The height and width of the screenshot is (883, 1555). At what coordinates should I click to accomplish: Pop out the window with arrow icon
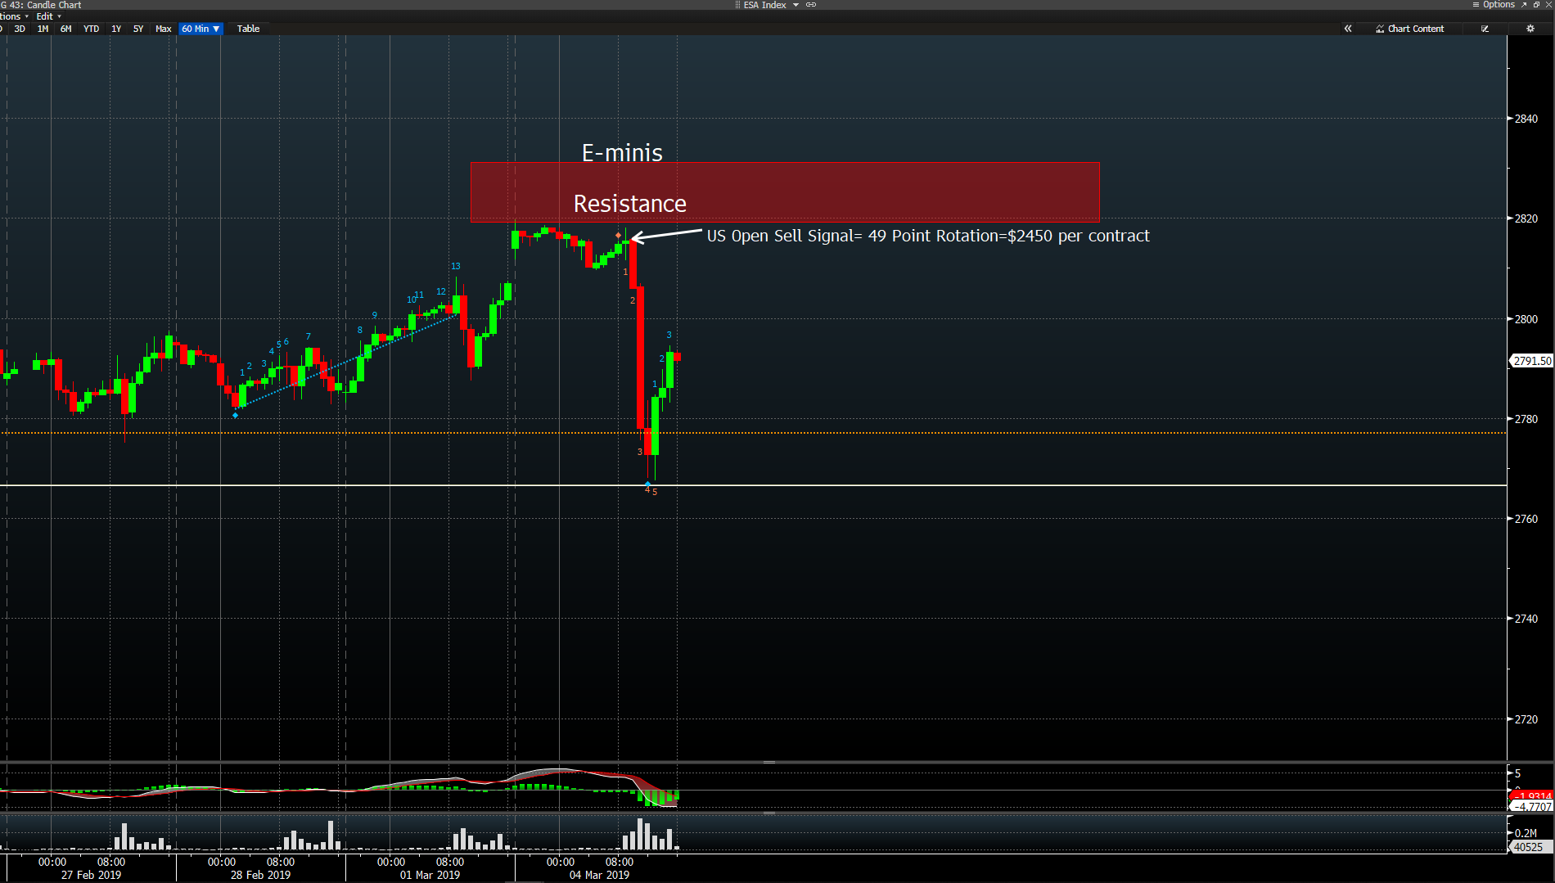1524,5
